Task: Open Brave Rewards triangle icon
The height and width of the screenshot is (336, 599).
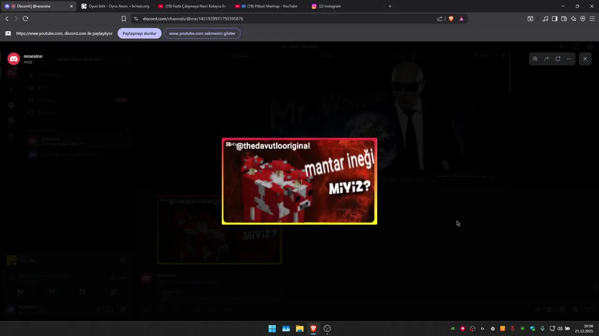Action: (x=461, y=19)
